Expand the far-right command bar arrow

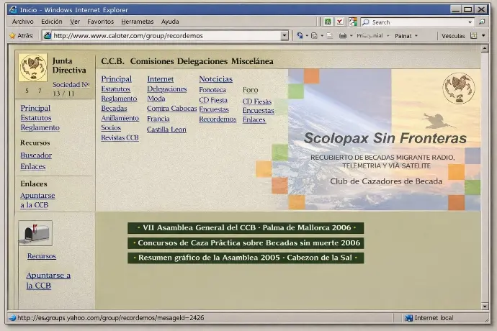[x=483, y=36]
